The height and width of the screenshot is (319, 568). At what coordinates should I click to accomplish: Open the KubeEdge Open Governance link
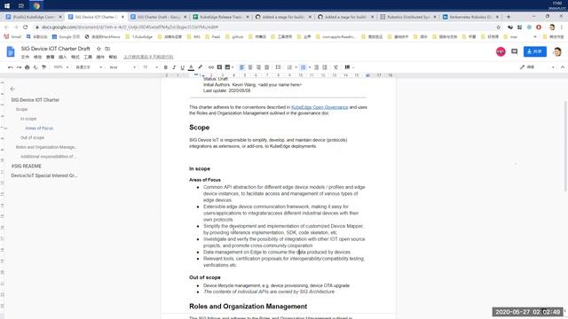coord(319,107)
